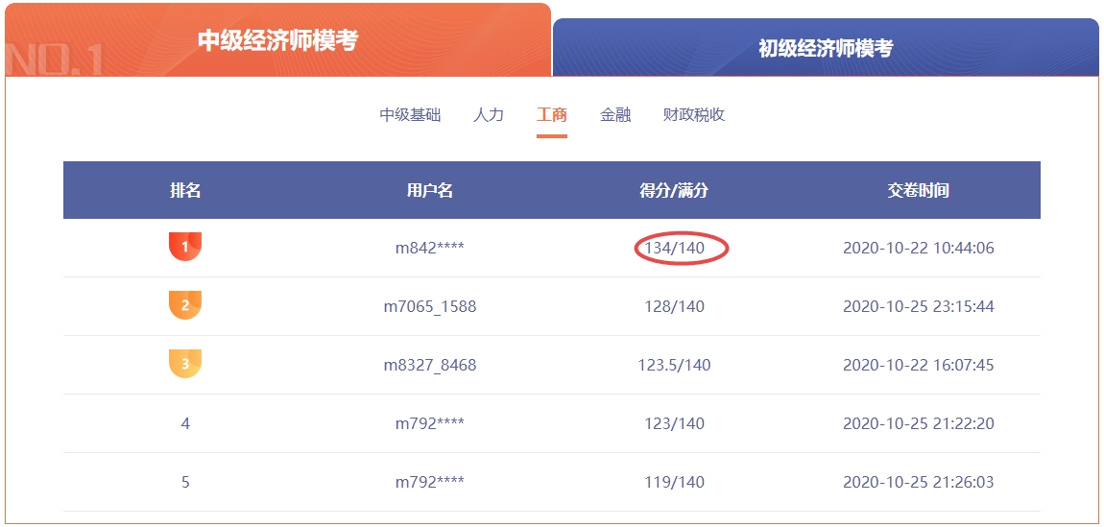Select the 财政税收 subject tab
Viewport: 1104px width, 527px height.
[694, 114]
